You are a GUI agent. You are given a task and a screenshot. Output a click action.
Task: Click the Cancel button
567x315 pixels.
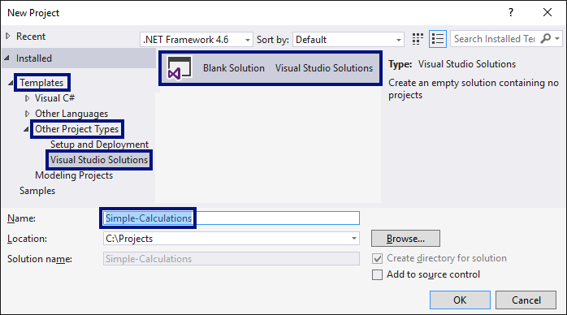point(526,300)
